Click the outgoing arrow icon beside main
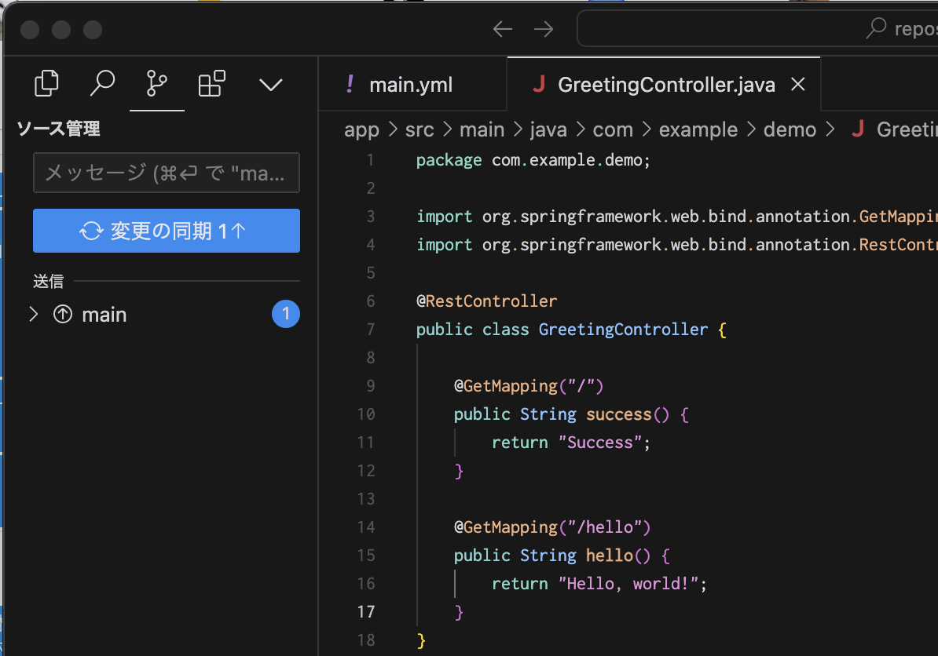Image resolution: width=938 pixels, height=656 pixels. (x=63, y=314)
